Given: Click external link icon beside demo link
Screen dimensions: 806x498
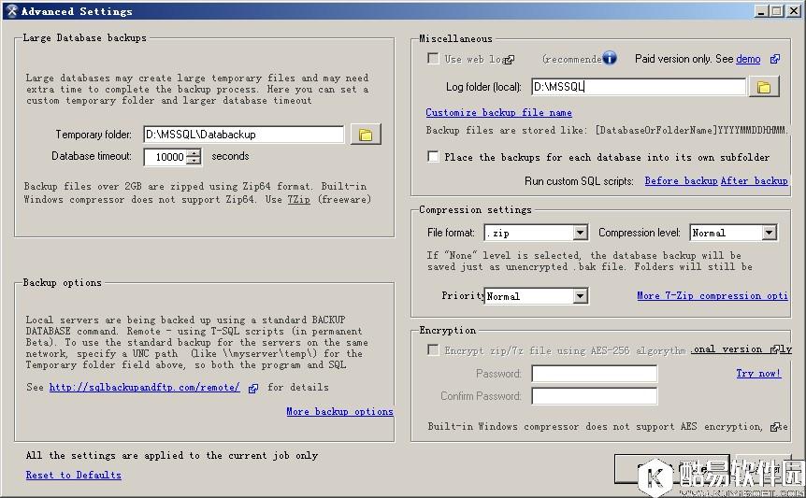Looking at the screenshot, I should [x=775, y=59].
